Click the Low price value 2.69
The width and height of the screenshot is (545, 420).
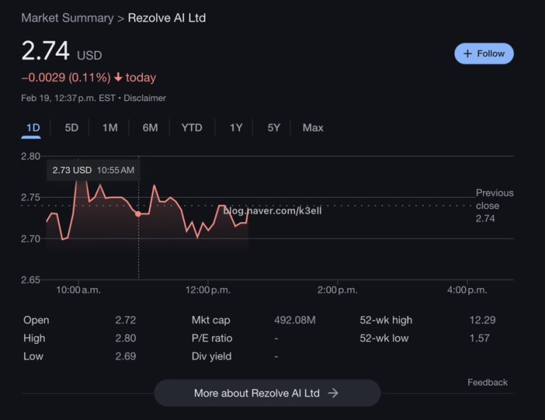pyautogui.click(x=125, y=356)
